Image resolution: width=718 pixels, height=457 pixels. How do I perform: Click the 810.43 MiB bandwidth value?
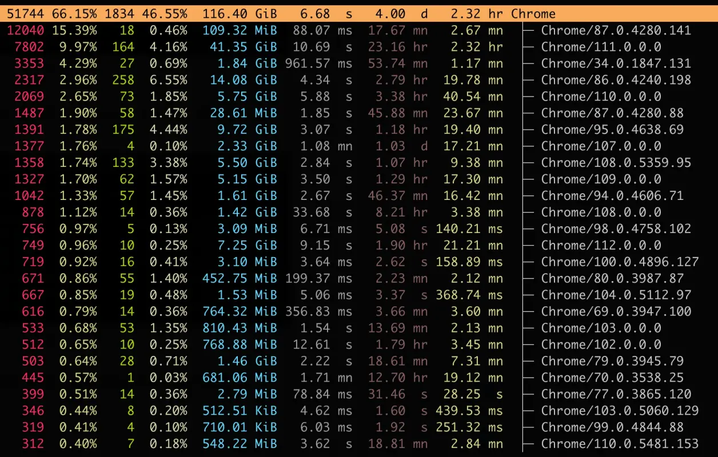(240, 328)
